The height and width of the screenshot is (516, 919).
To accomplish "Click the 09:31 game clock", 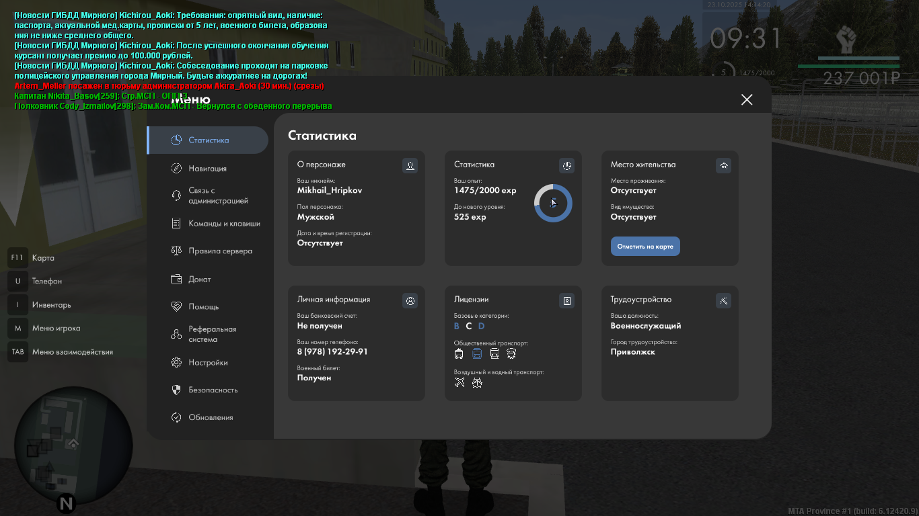I will click(745, 39).
